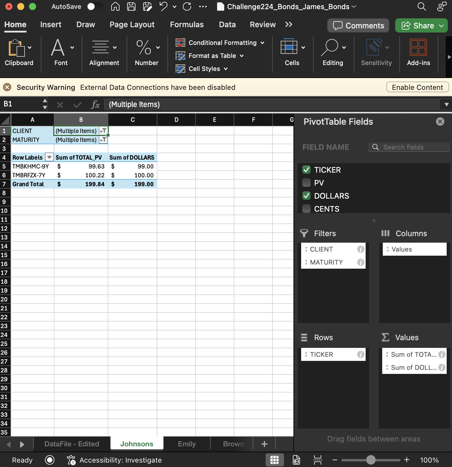Screen dimensions: 452x467
Task: Open the Page Layout tab
Action: point(132,25)
